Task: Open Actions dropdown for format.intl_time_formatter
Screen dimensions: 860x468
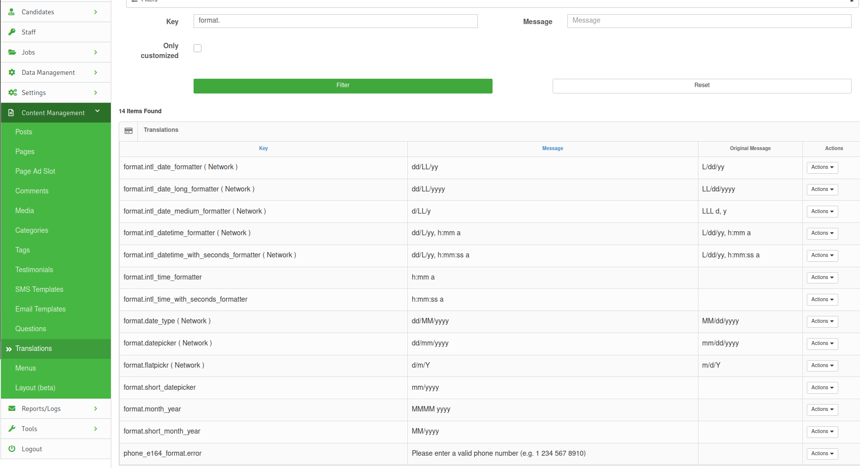Action: 822,278
